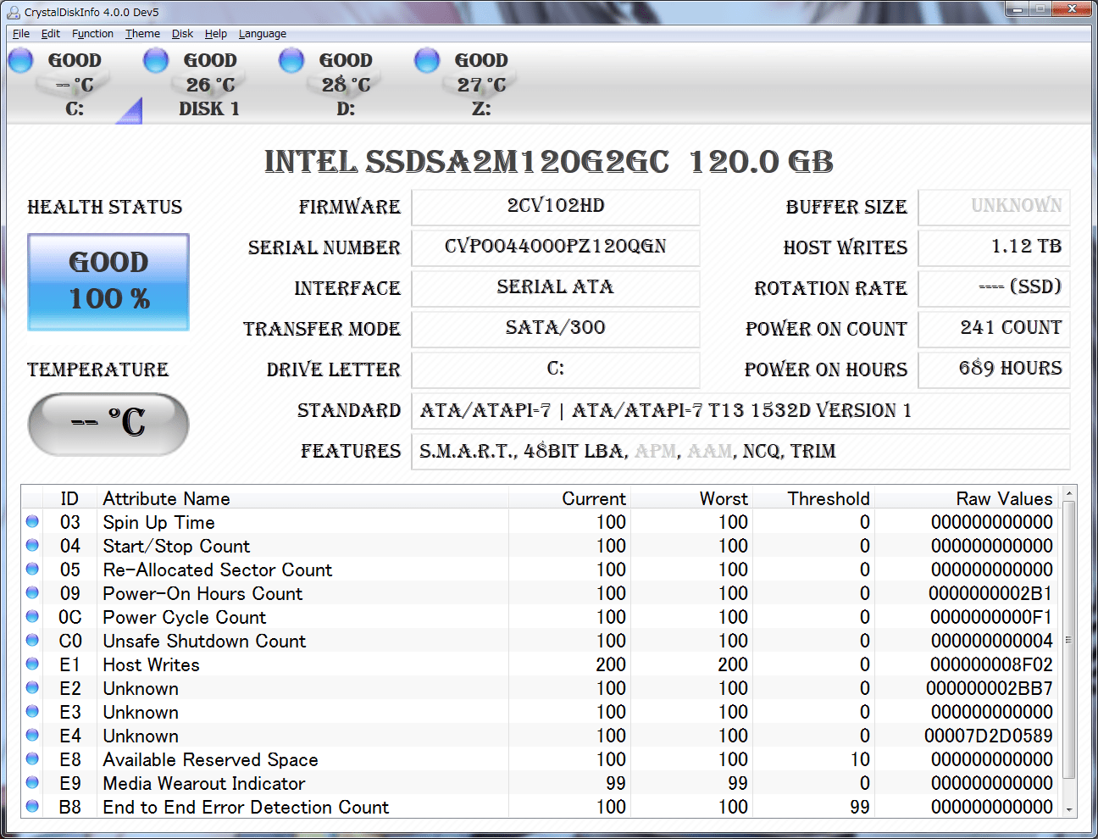Click the temperature display button

coord(108,424)
